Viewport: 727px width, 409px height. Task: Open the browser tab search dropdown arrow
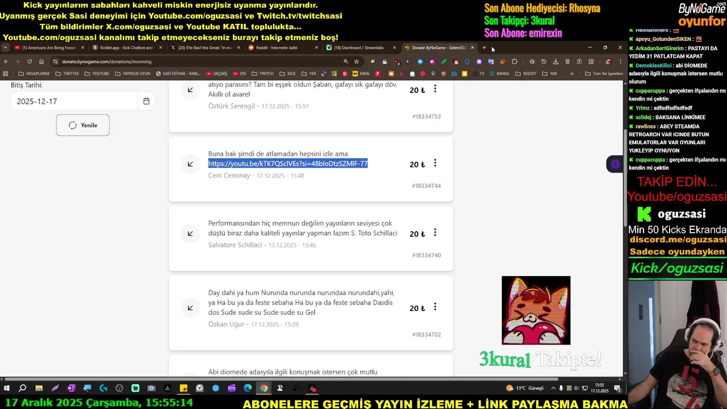click(x=6, y=48)
